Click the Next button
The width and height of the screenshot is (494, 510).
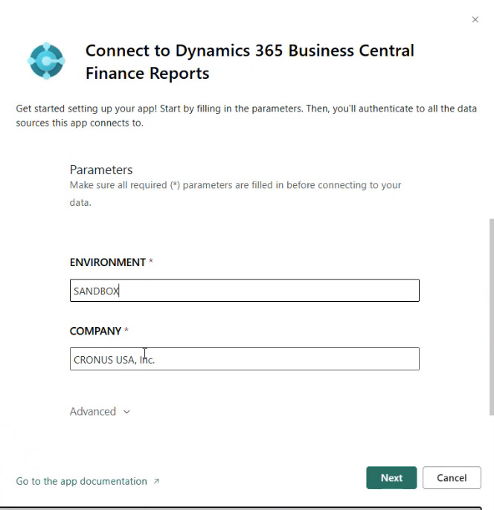coord(391,478)
